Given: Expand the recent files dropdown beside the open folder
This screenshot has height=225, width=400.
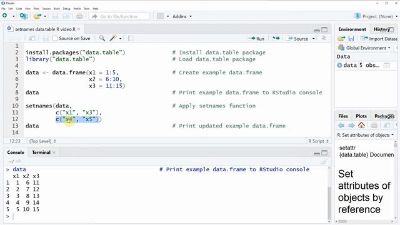Looking at the screenshot, I should [x=45, y=16].
